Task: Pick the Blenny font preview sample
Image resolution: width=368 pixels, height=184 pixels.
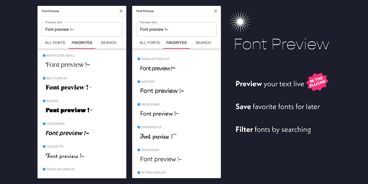Action: click(x=69, y=110)
